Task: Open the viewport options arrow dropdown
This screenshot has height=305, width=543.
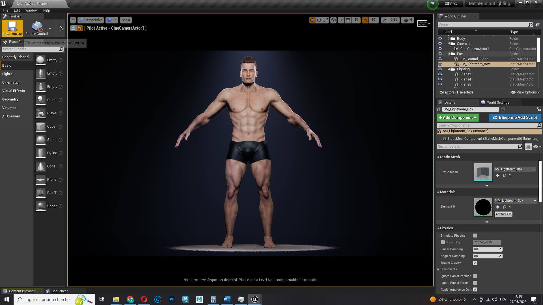Action: tap(73, 20)
